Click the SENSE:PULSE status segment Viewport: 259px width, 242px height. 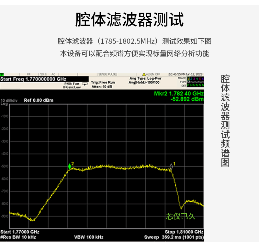pyautogui.click(x=107, y=75)
